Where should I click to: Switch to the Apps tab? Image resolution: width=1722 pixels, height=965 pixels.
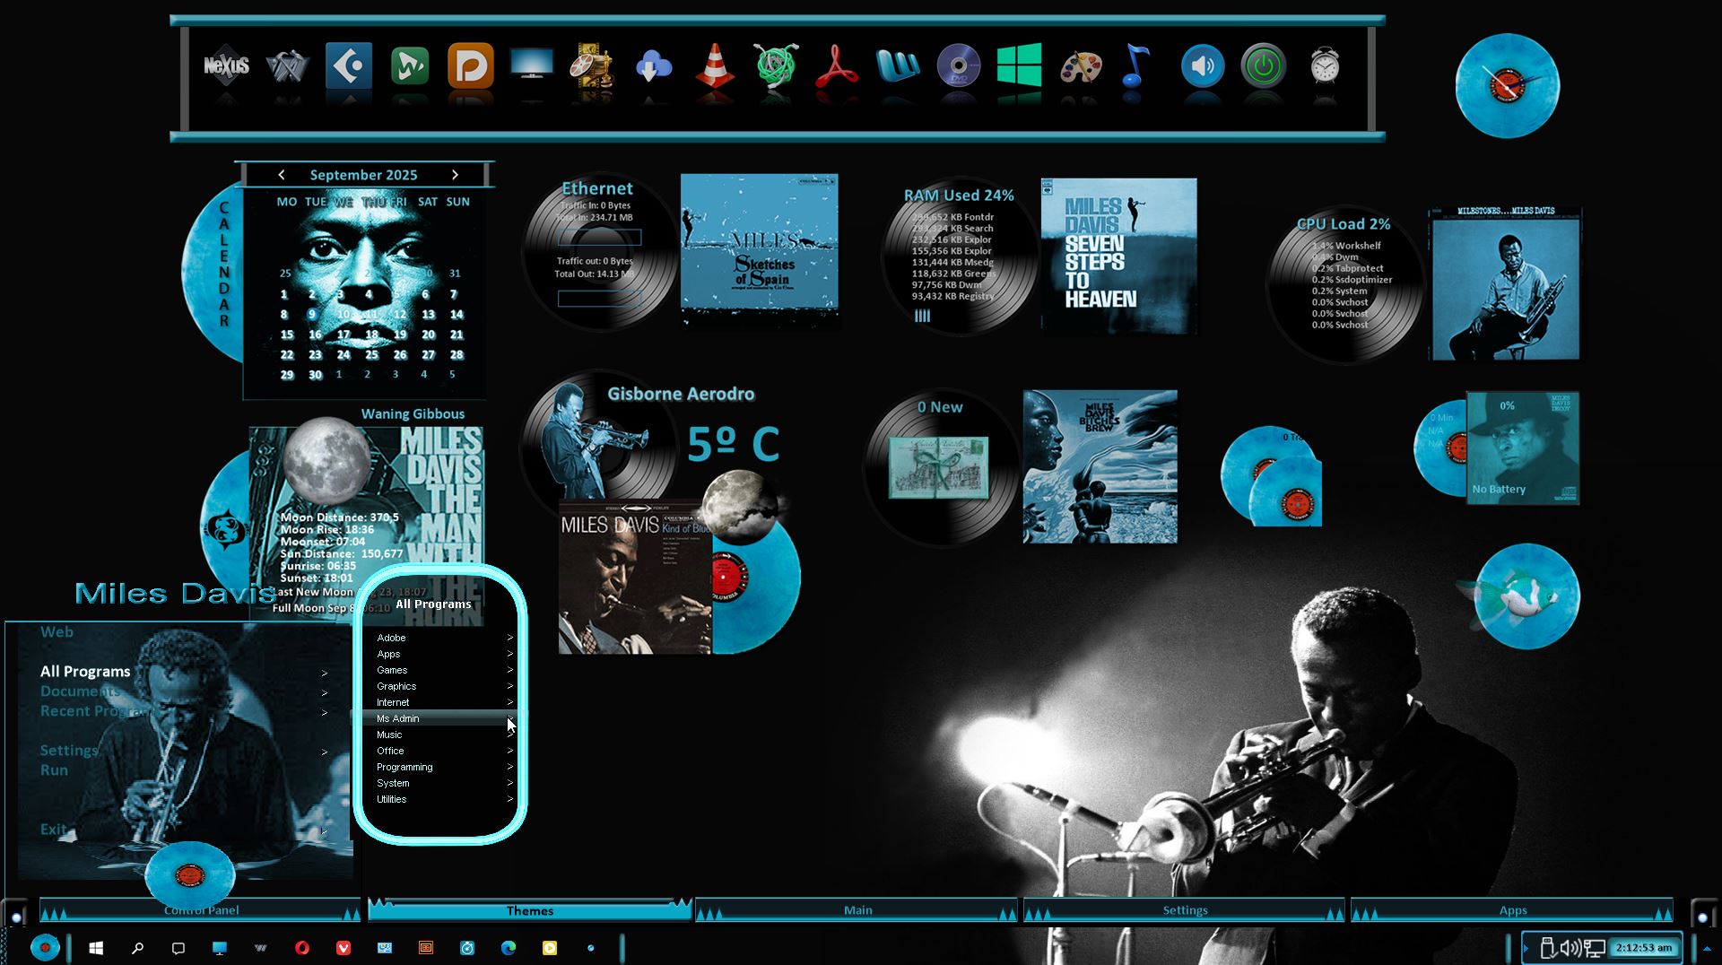point(1512,910)
